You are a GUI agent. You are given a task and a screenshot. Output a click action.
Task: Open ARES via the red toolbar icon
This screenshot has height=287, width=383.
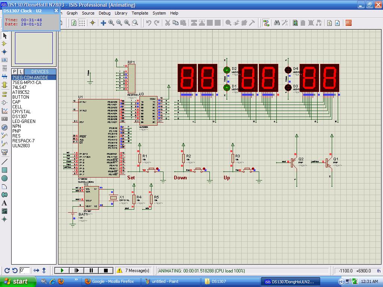pos(349,23)
